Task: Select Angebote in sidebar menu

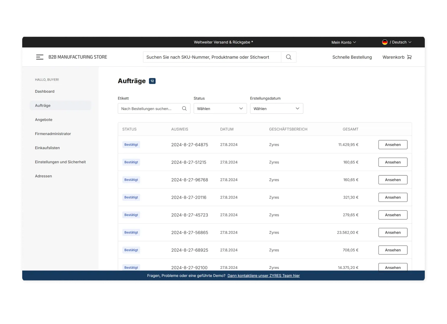Action: tap(44, 120)
